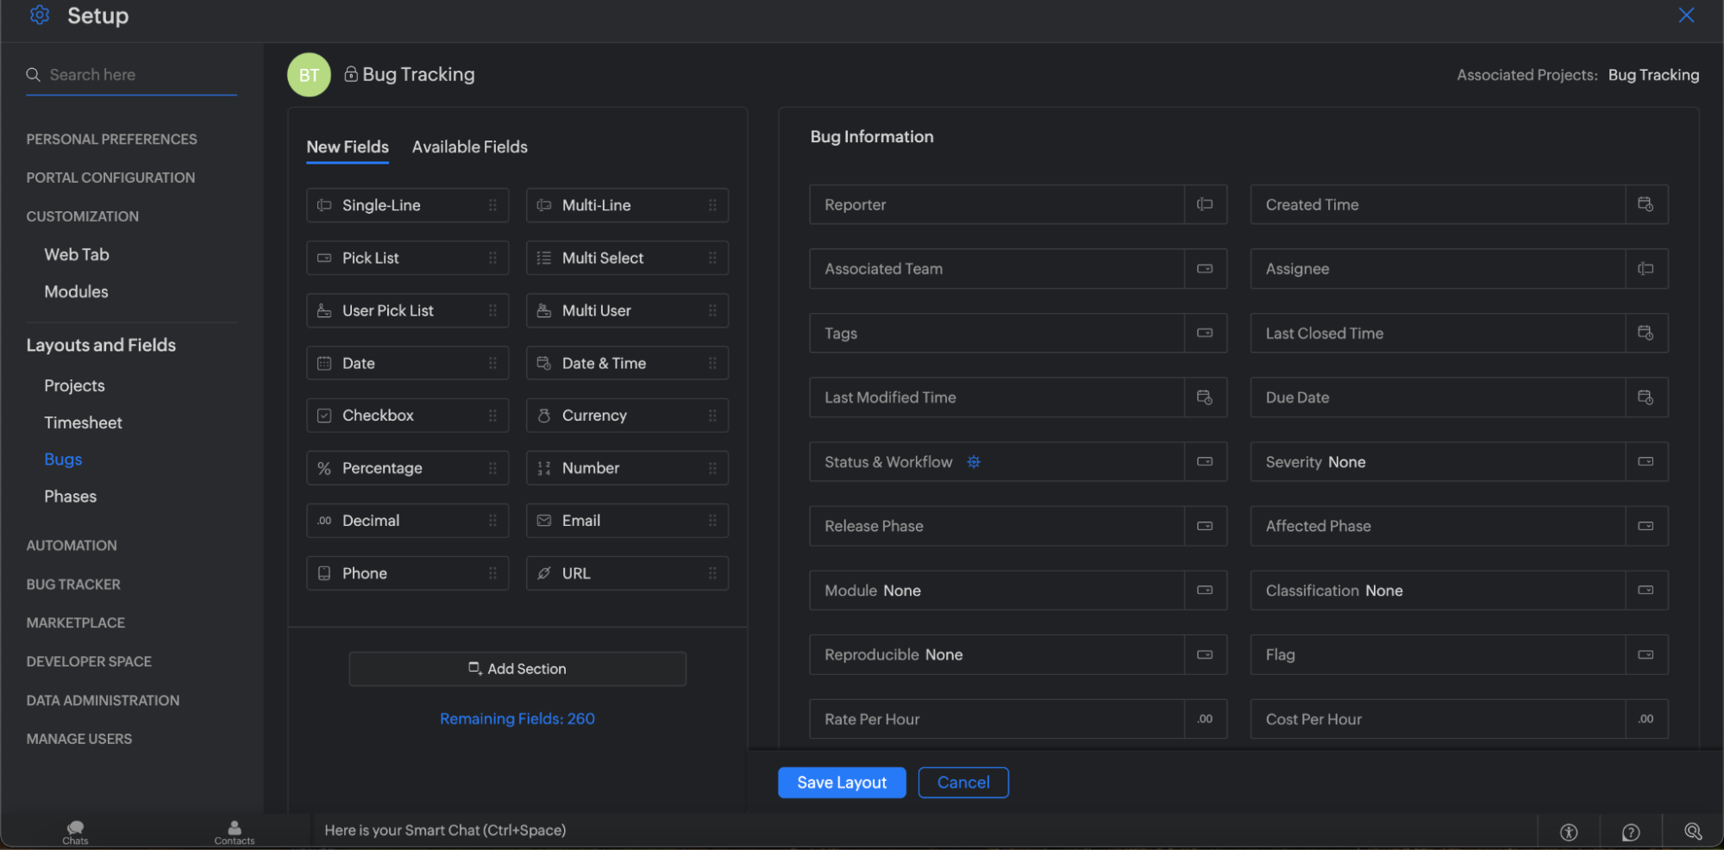Click the drag handle on Single-Line field
Viewport: 1724px width, 850px height.
(x=492, y=205)
